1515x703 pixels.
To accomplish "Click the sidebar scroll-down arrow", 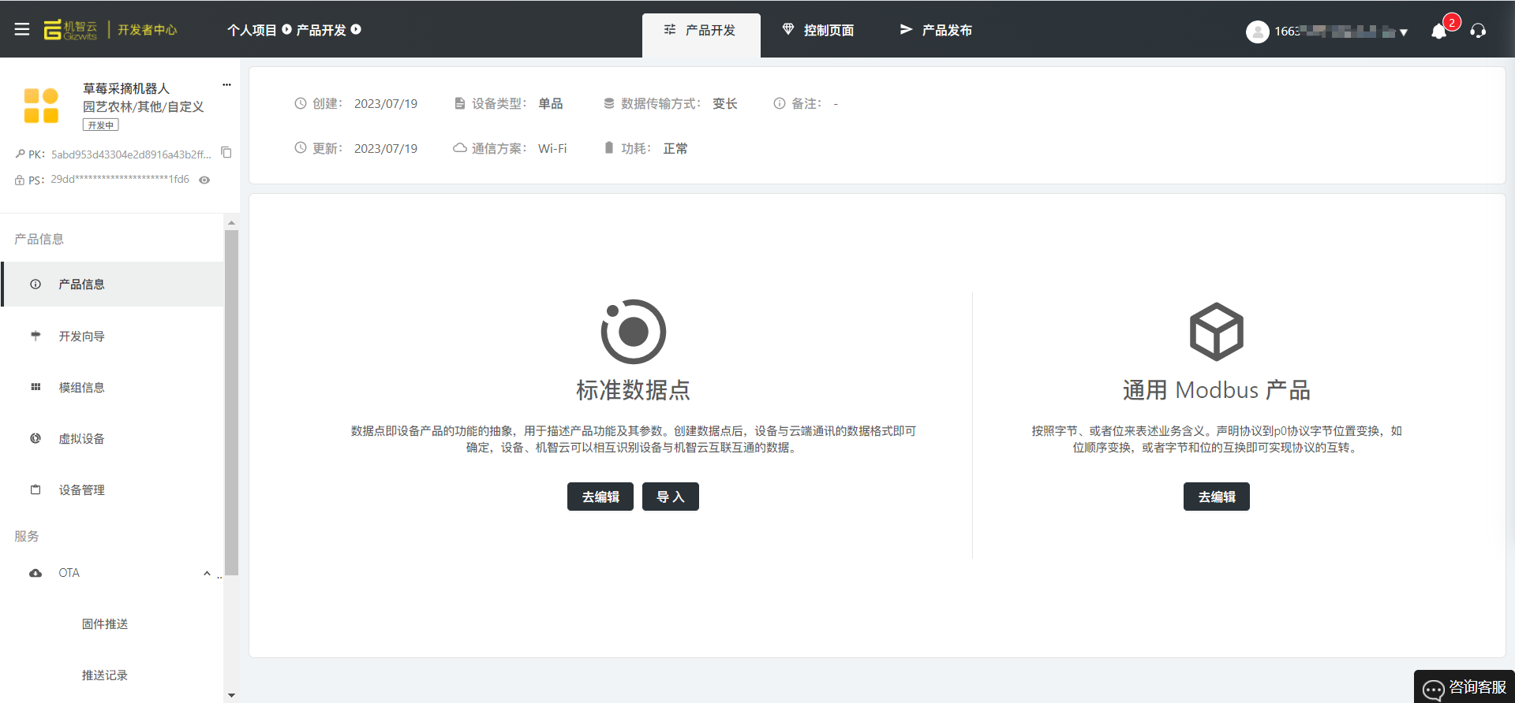I will click(x=232, y=695).
